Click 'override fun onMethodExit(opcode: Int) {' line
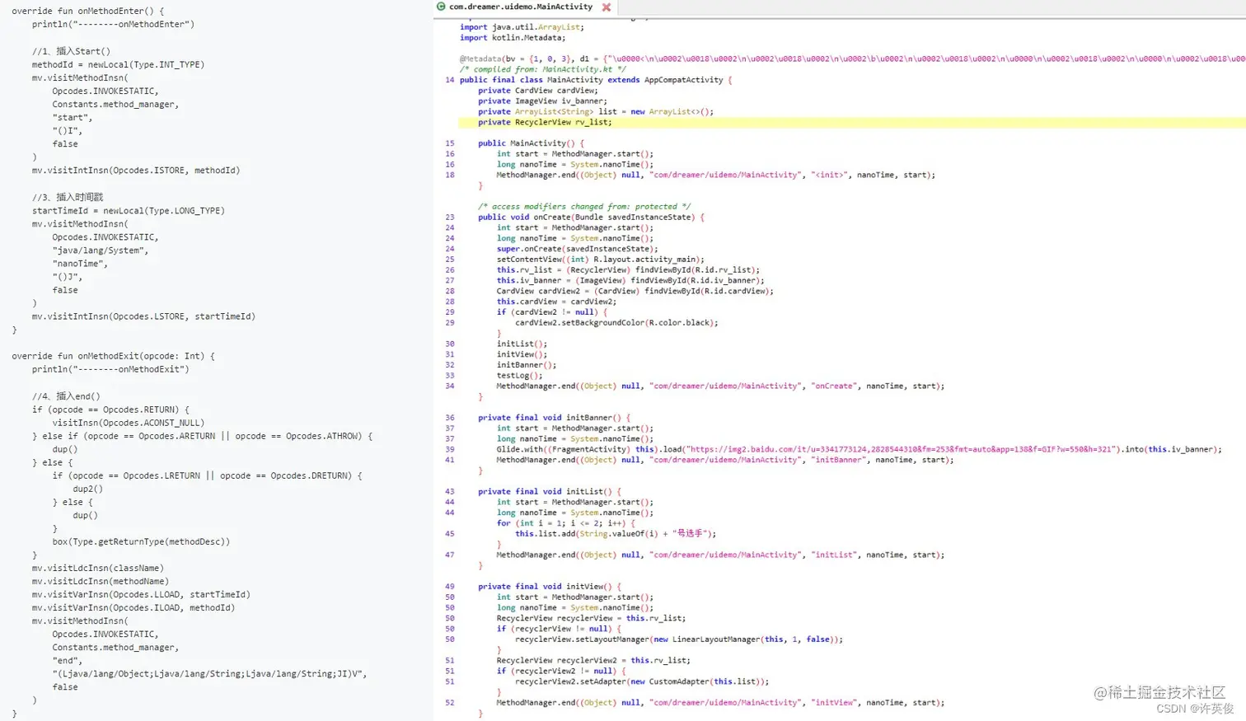Image resolution: width=1246 pixels, height=721 pixels. tap(114, 357)
